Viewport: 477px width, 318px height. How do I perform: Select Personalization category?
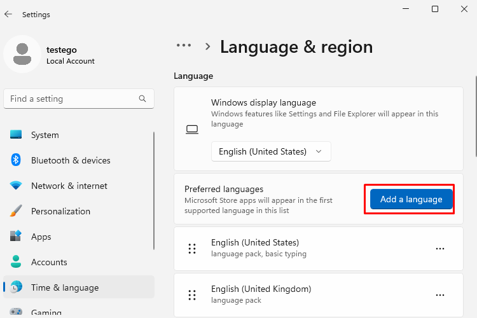click(x=79, y=211)
